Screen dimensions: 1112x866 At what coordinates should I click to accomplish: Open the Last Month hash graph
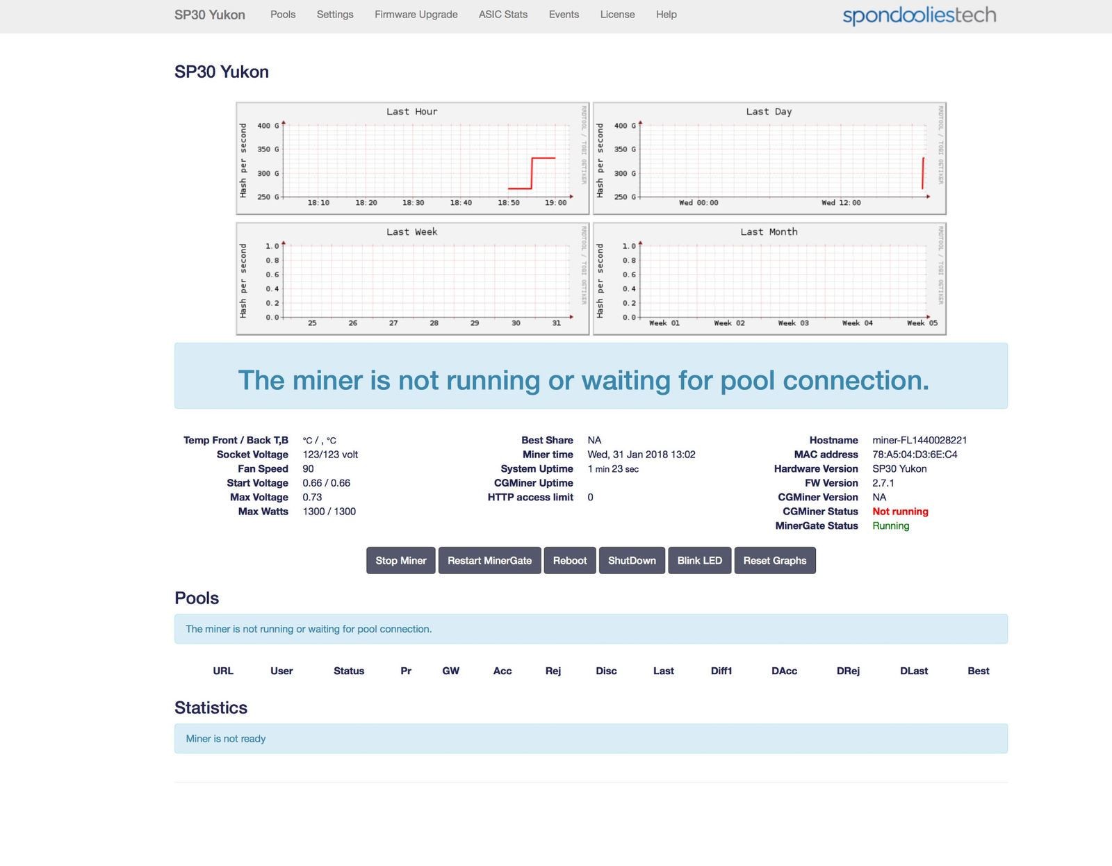click(x=769, y=279)
